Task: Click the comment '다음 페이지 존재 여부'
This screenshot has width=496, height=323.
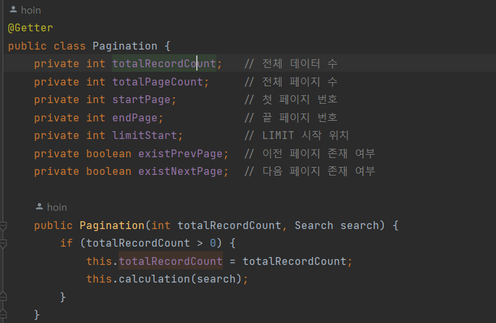Action: pos(310,172)
